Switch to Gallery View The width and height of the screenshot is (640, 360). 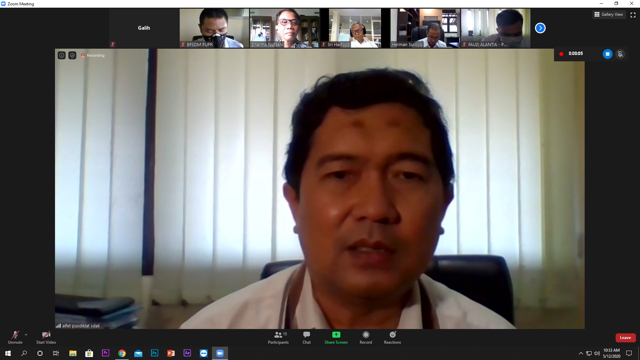coord(609,14)
